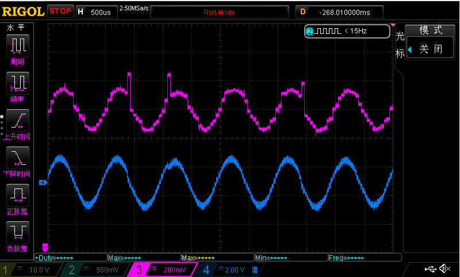Click the Freq measurement readout
Image resolution: width=460 pixels, height=277 pixels.
pyautogui.click(x=365, y=257)
